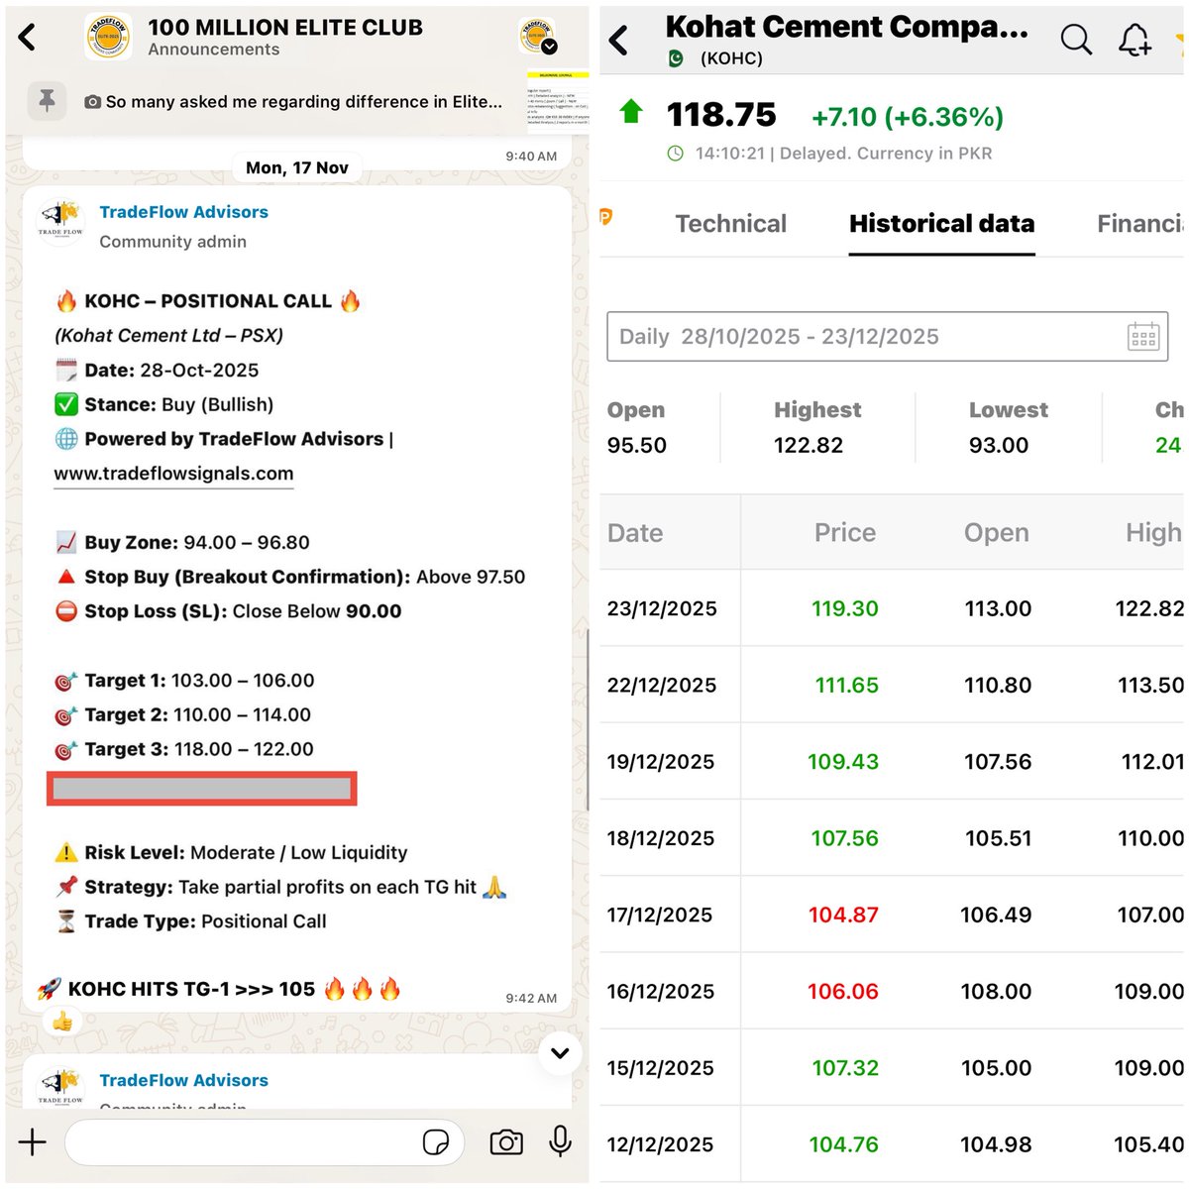This screenshot has width=1189, height=1189.
Task: Jump to latest messages with down chevron
Action: click(560, 1053)
